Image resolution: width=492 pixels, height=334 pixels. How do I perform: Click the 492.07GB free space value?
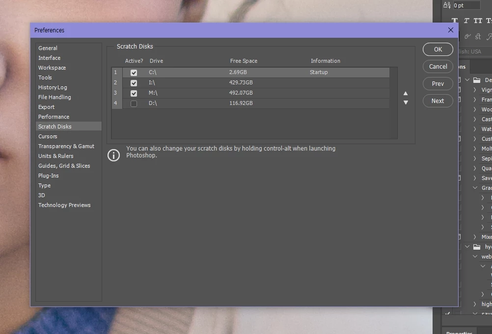click(241, 93)
